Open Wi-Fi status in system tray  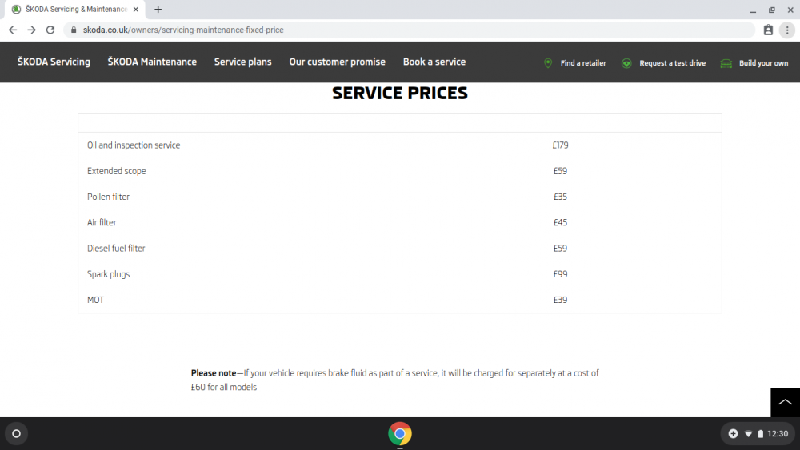click(x=748, y=434)
